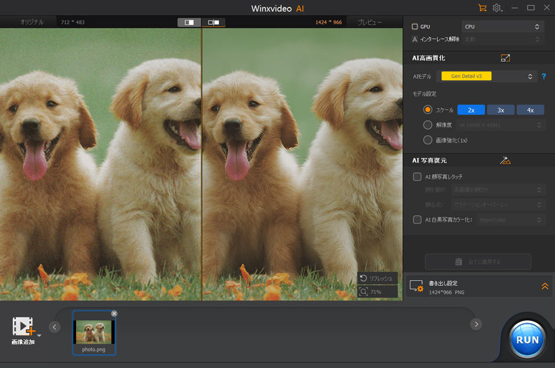Remove photo.png with its close icon

114,313
